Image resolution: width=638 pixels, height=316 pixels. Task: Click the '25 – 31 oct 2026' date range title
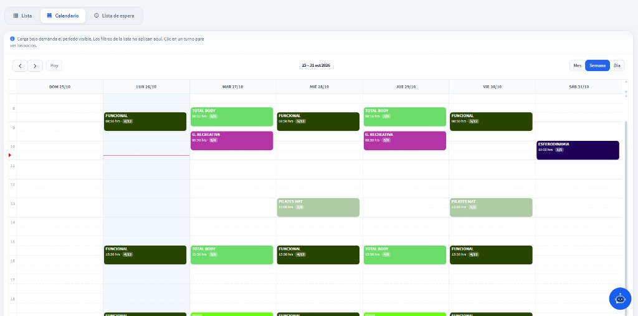[316, 65]
